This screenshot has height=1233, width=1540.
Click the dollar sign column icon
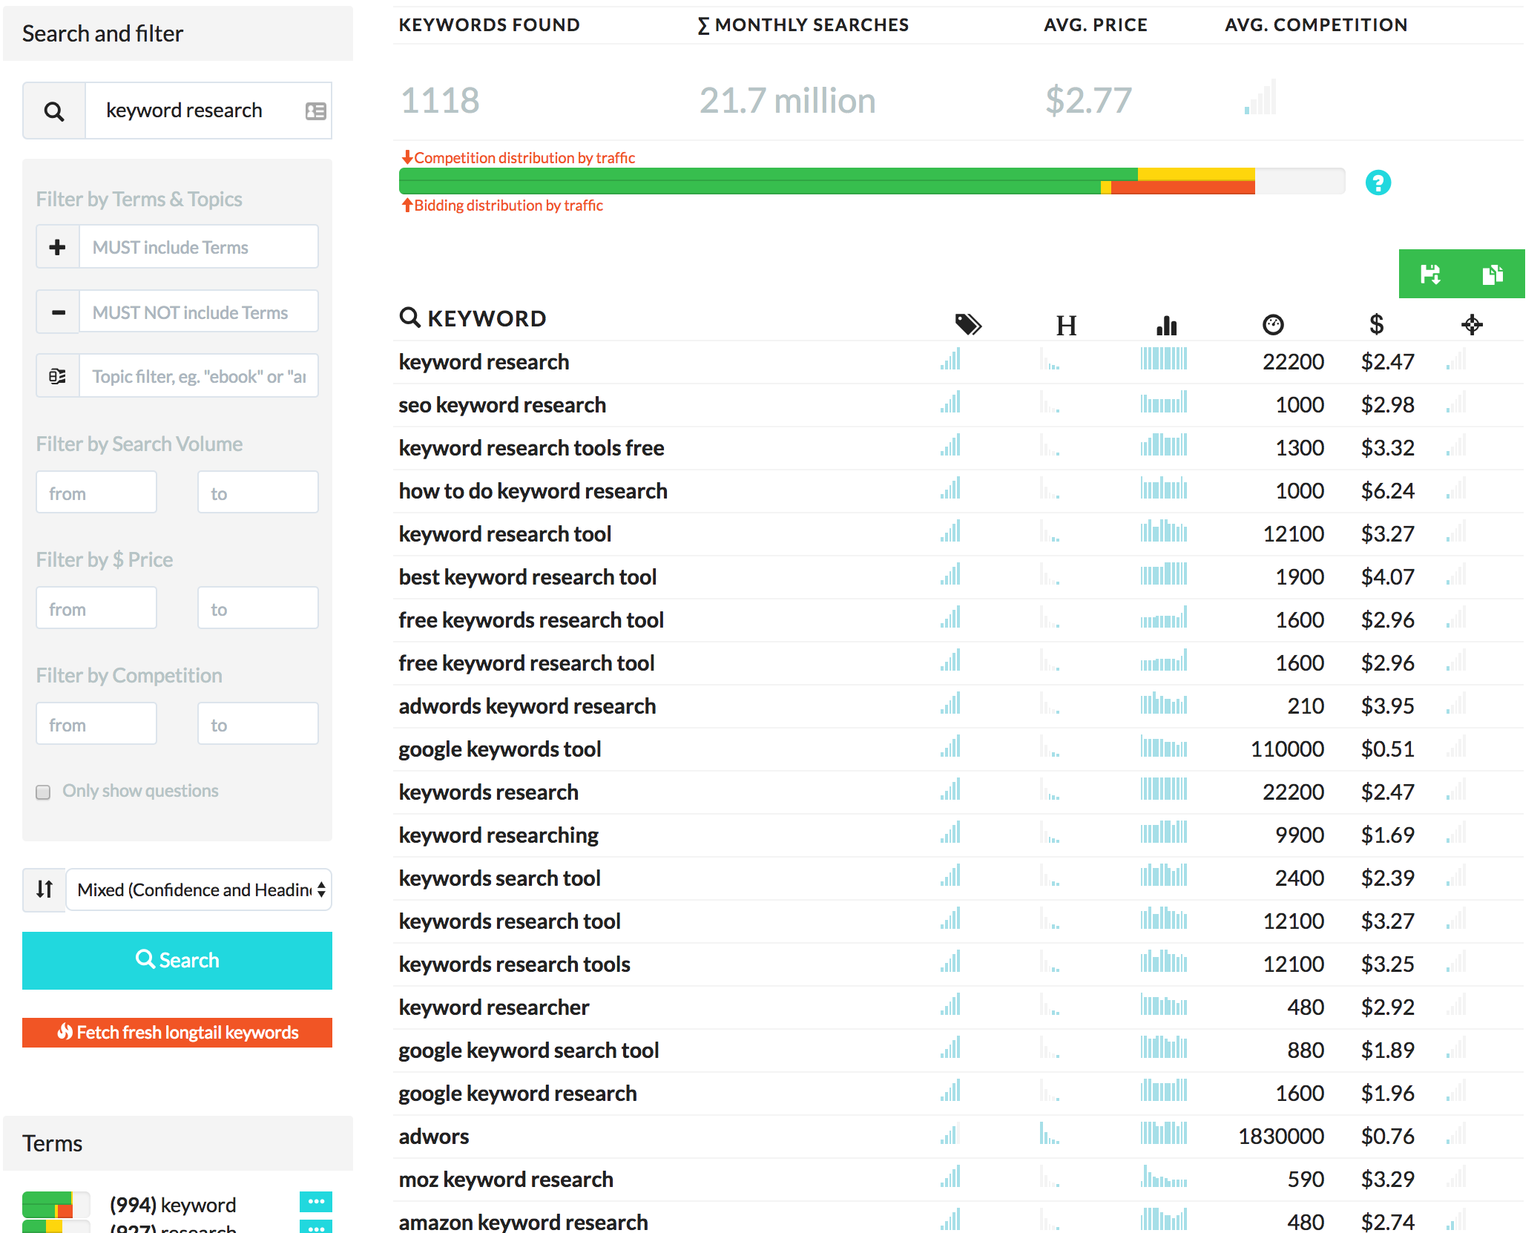(1376, 324)
